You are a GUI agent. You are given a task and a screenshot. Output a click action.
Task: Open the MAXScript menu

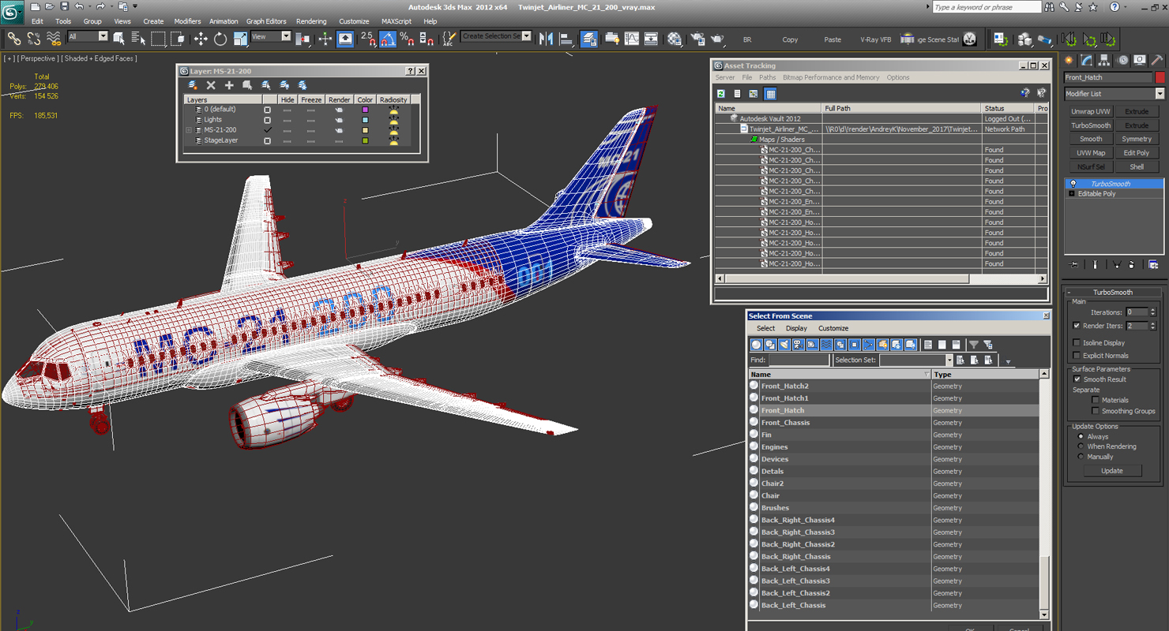click(x=397, y=21)
